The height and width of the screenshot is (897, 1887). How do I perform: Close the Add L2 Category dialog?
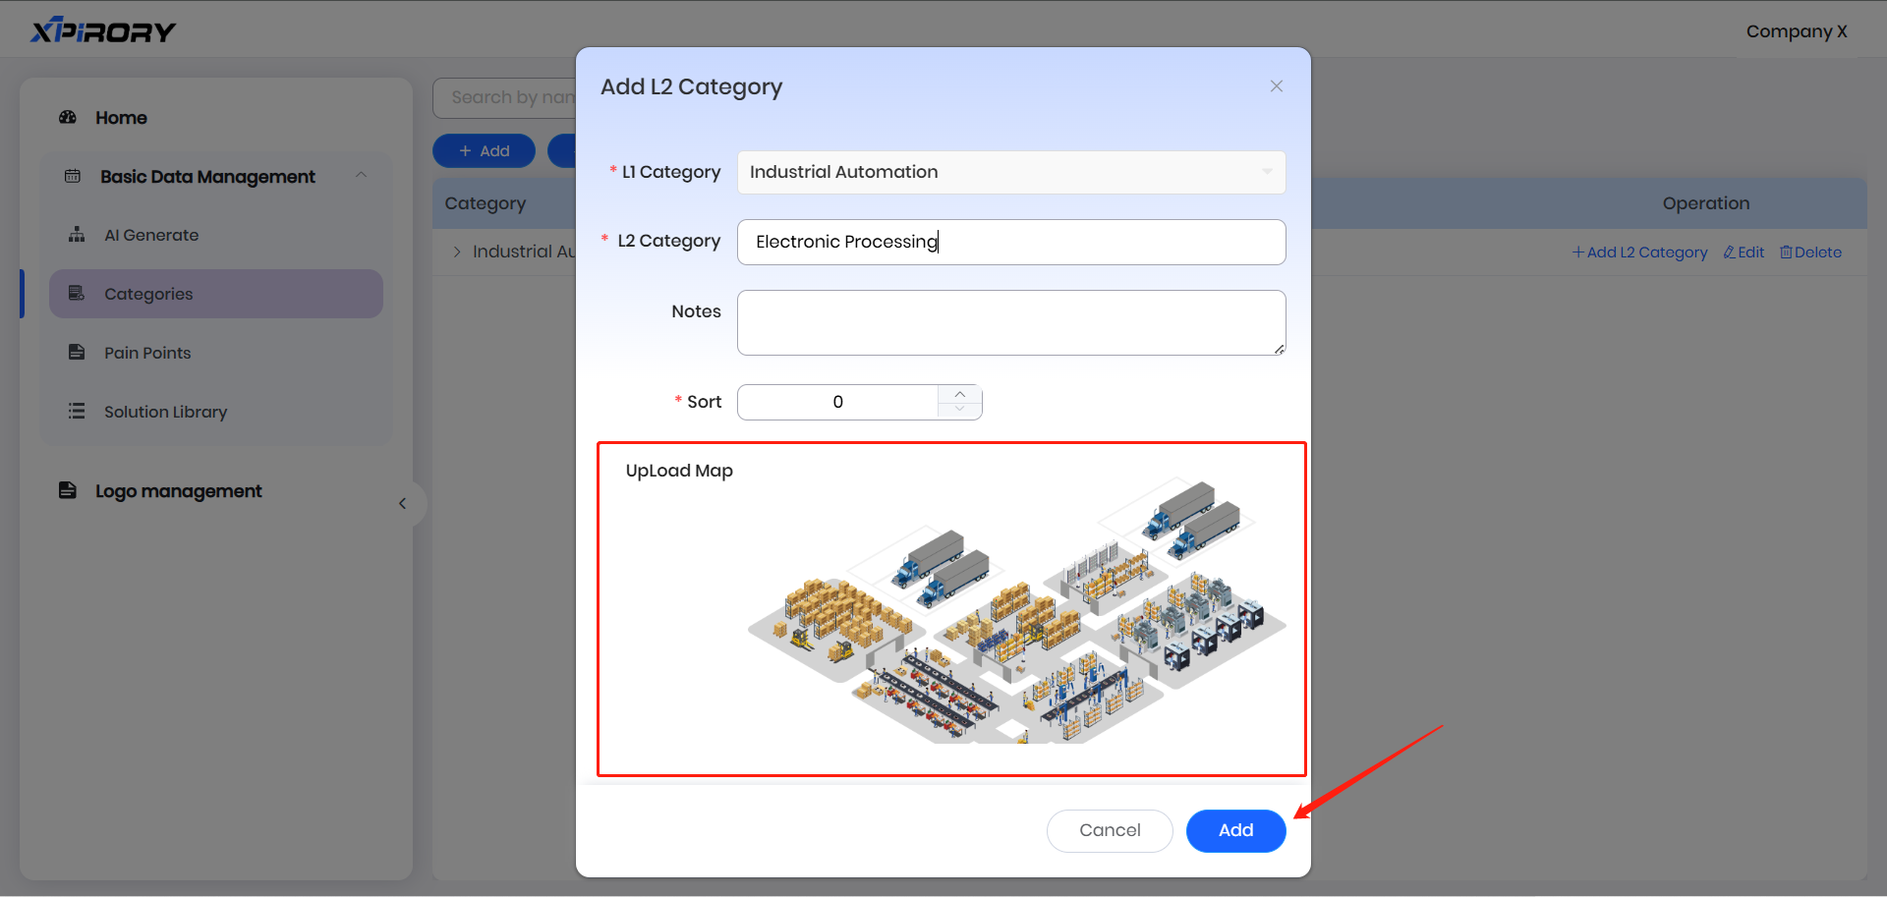pos(1276,86)
